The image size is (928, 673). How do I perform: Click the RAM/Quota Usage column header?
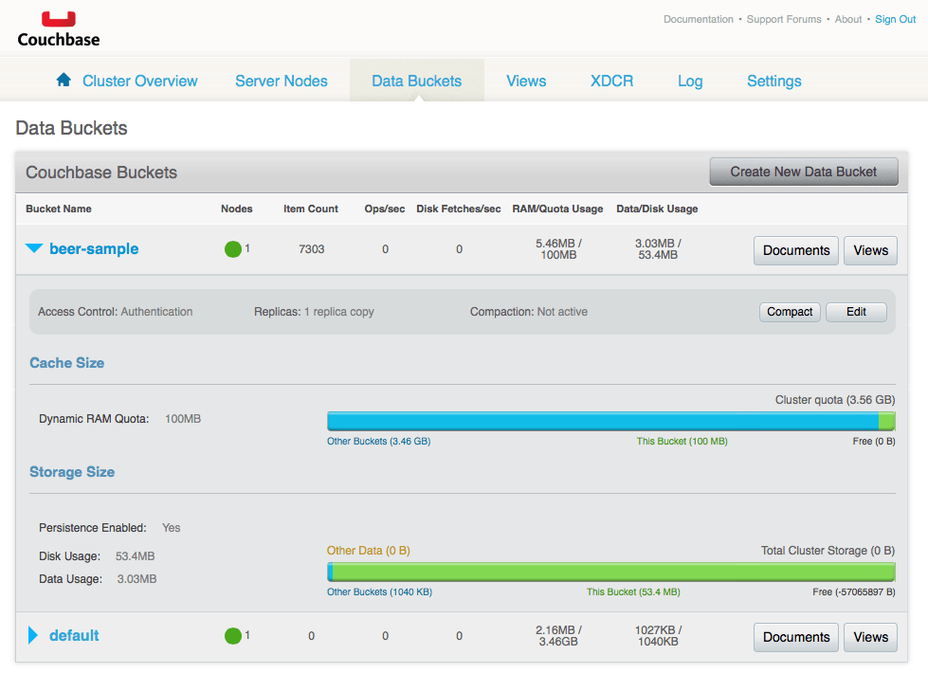point(557,209)
